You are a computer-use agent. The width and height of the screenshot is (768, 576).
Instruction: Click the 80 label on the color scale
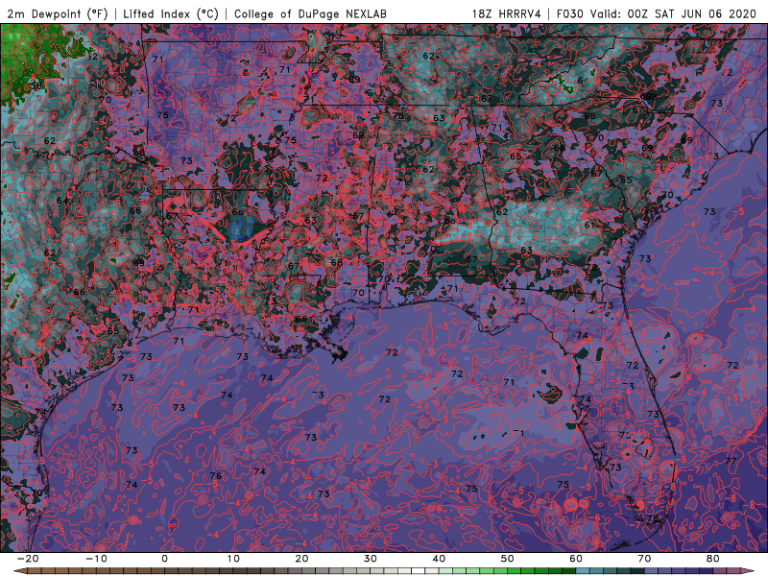tap(713, 559)
